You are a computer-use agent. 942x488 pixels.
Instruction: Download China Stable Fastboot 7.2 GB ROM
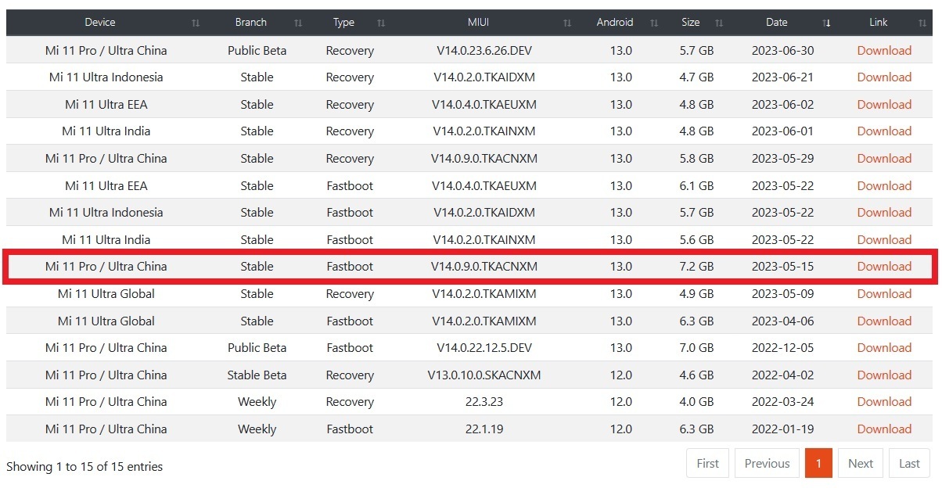[x=884, y=267]
